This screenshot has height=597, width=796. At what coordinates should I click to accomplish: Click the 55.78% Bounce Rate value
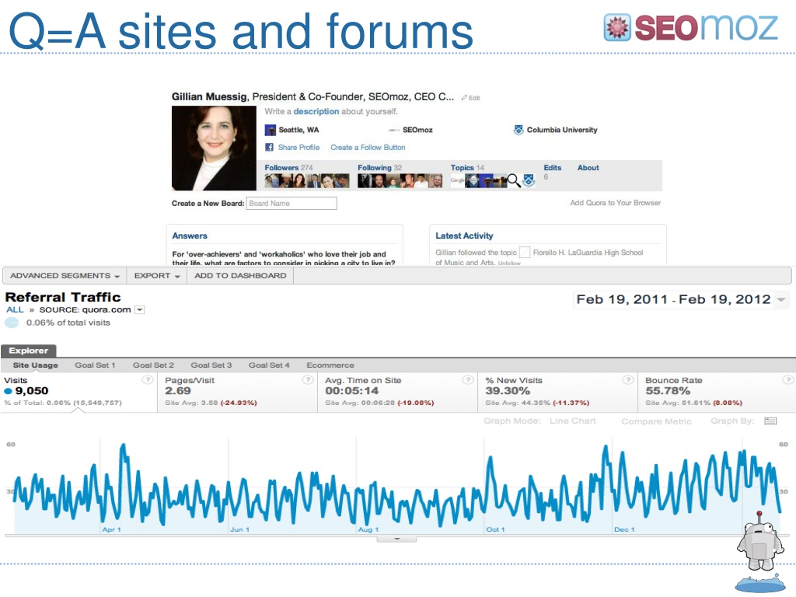[x=668, y=391]
